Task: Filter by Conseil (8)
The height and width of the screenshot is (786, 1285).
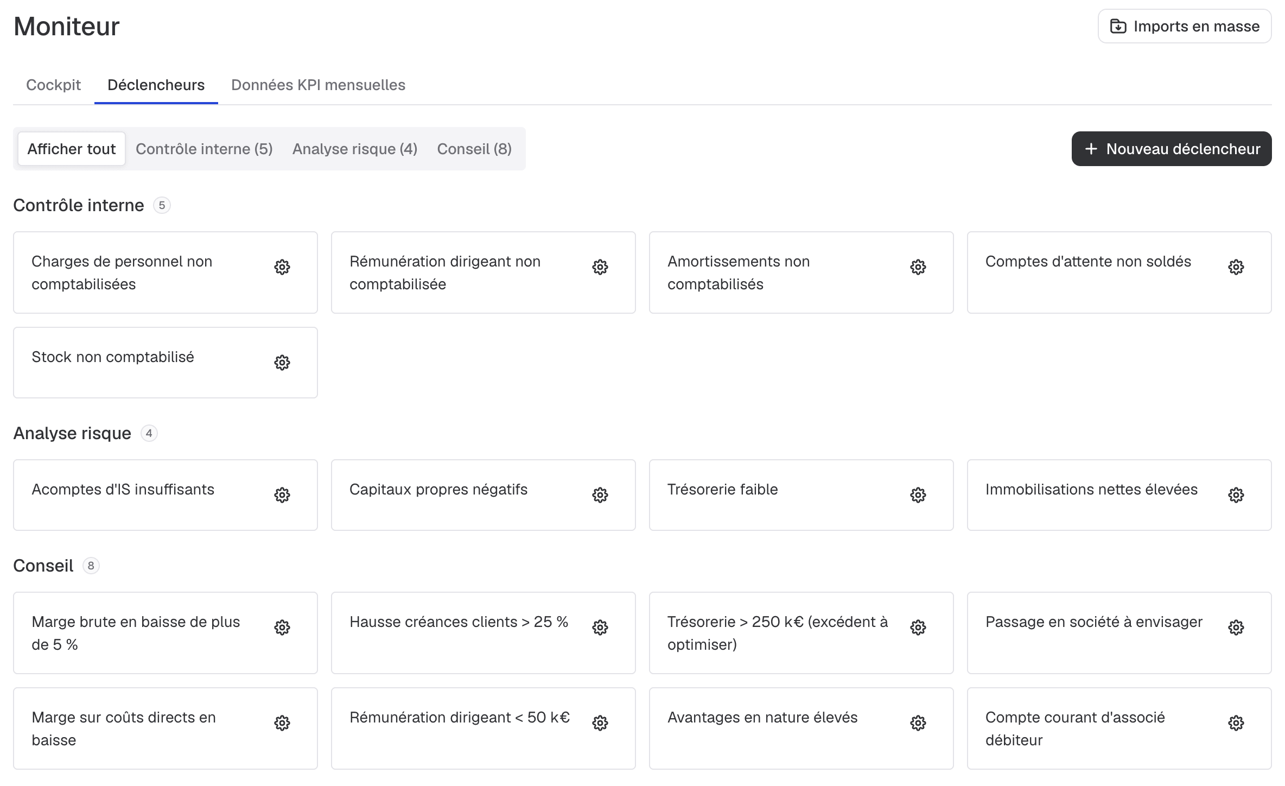Action: (474, 149)
